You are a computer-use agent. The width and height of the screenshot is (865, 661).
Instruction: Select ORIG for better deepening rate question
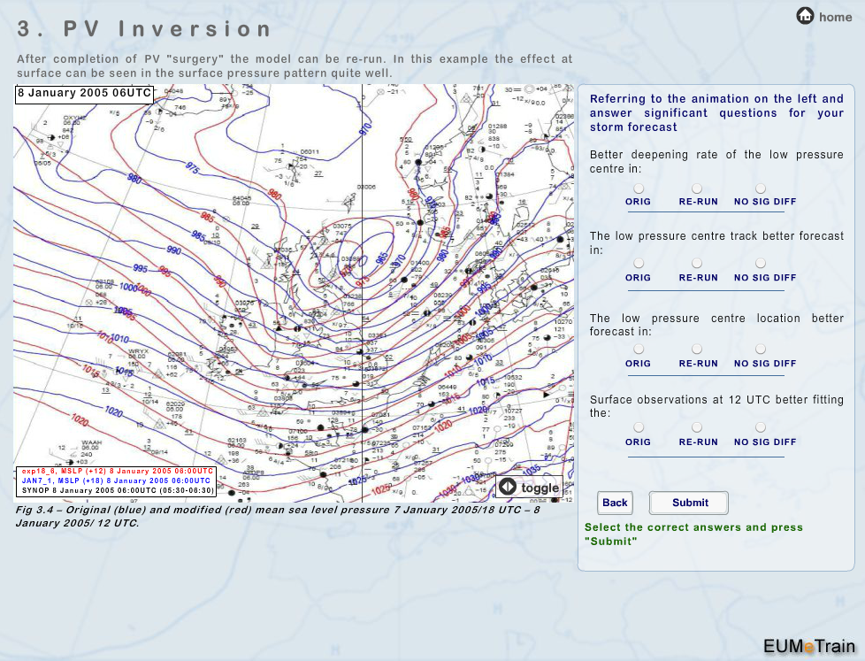(x=638, y=189)
